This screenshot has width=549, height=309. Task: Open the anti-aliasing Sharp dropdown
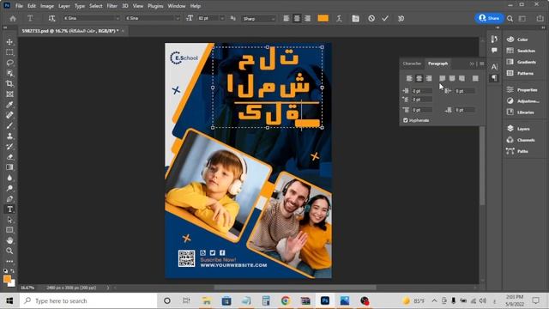click(273, 19)
